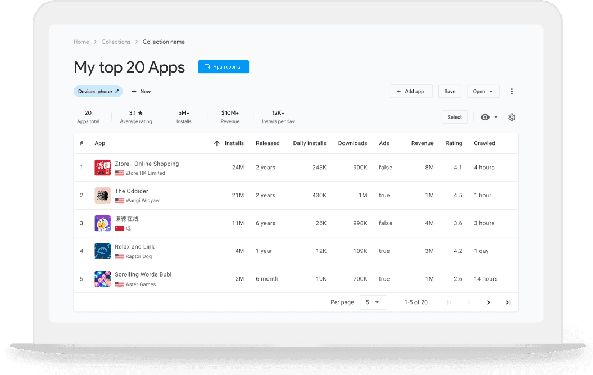Click the Ztore - Online Shopping app icon
593x375 pixels.
(x=102, y=168)
